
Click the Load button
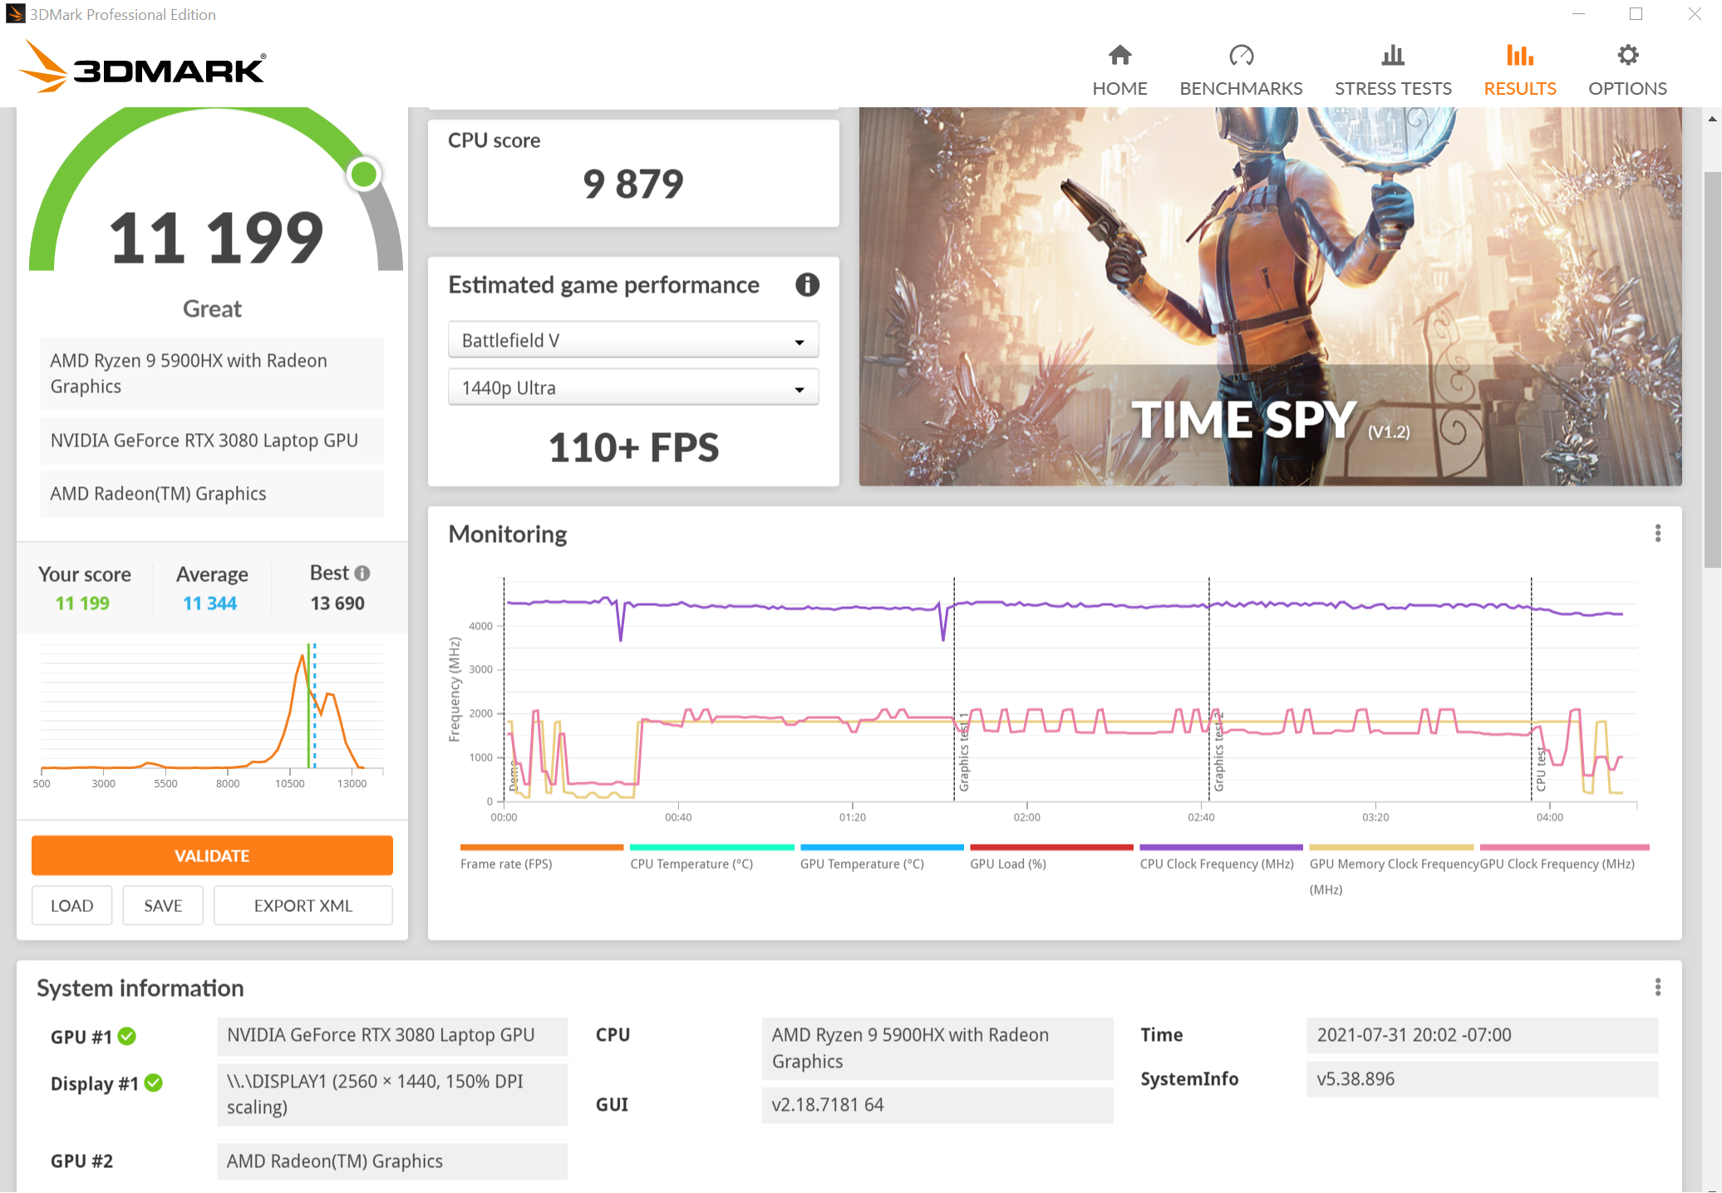[x=71, y=905]
